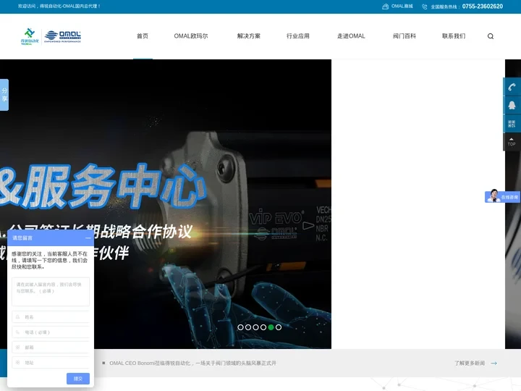Viewport: 521px width, 391px height.
Task: Click the OMAL logo in header
Action: click(x=63, y=36)
